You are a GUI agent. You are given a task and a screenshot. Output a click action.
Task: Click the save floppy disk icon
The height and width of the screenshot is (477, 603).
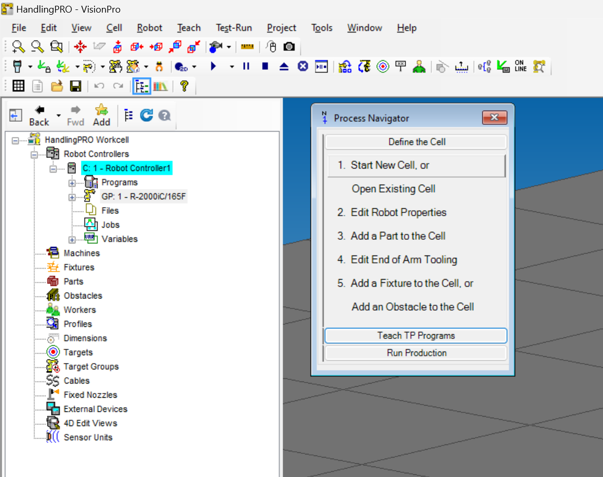coord(76,86)
